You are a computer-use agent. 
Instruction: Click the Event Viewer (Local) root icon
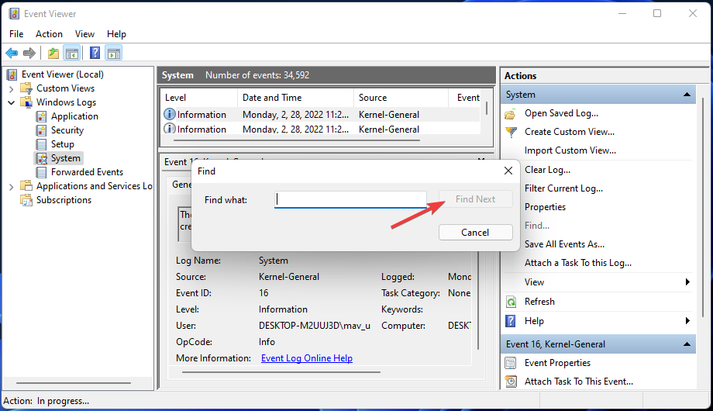(12, 74)
